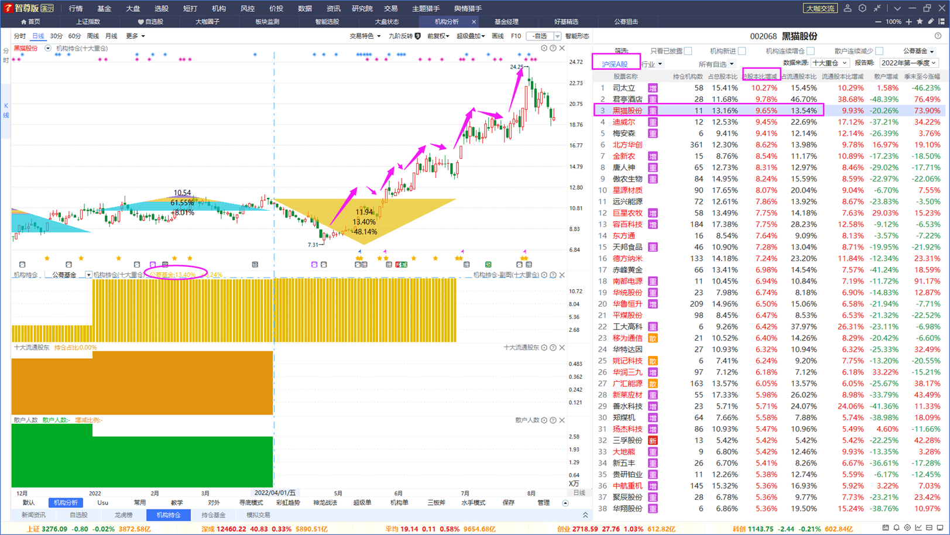Click the F10 button
The image size is (950, 535).
tap(516, 36)
